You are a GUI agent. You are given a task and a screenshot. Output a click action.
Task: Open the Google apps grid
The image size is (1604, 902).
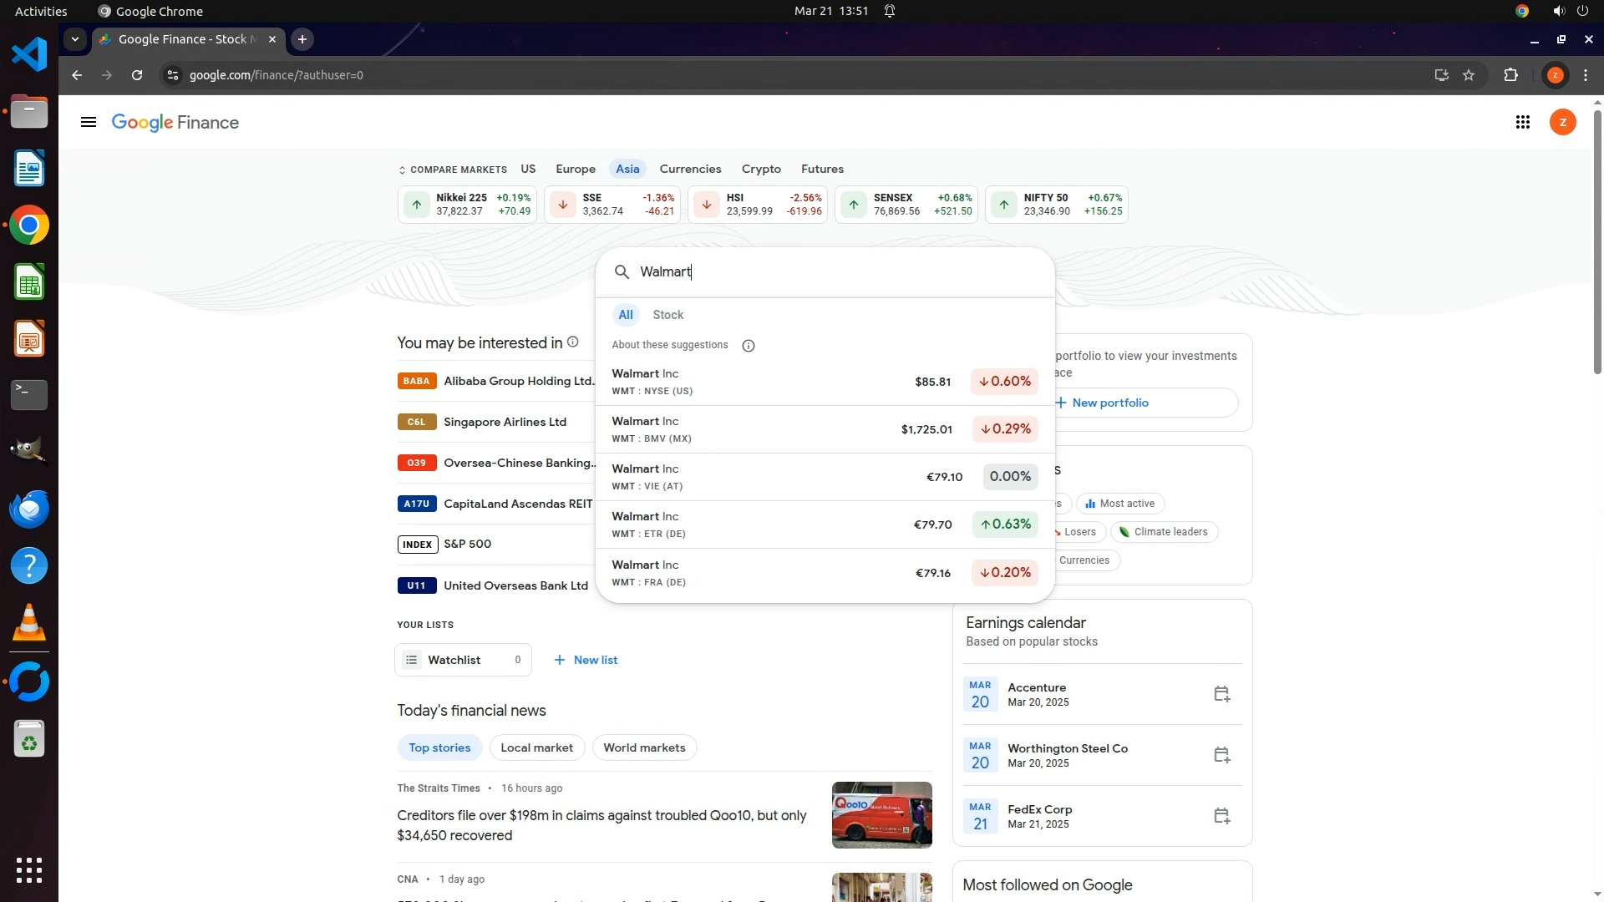point(1522,123)
